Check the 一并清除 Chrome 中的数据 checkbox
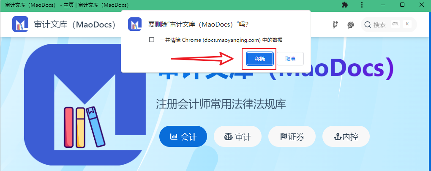 (x=151, y=40)
